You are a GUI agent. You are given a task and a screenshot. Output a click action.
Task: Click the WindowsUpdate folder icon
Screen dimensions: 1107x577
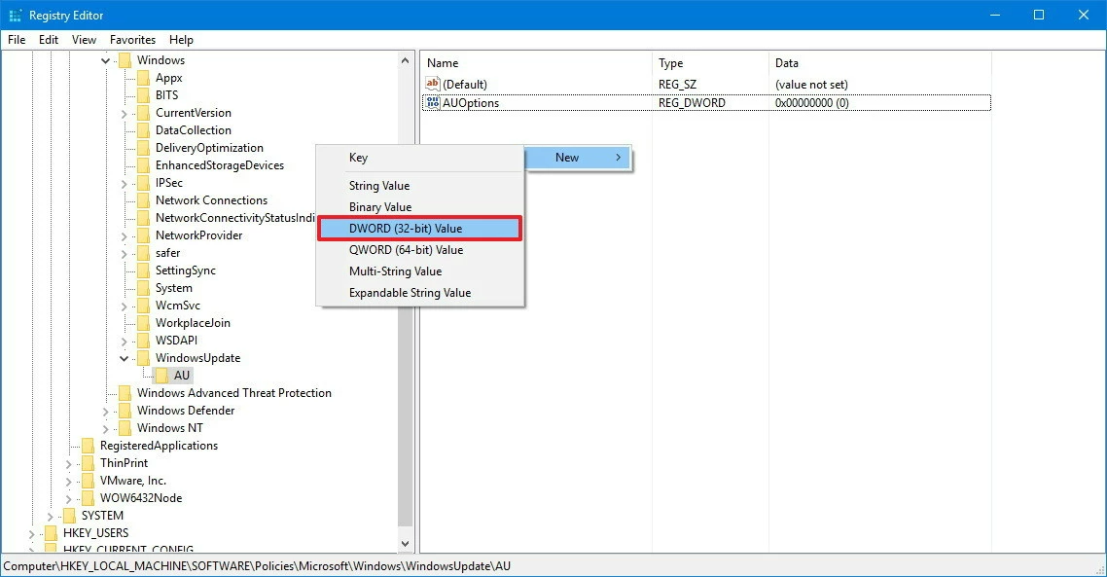tap(143, 358)
